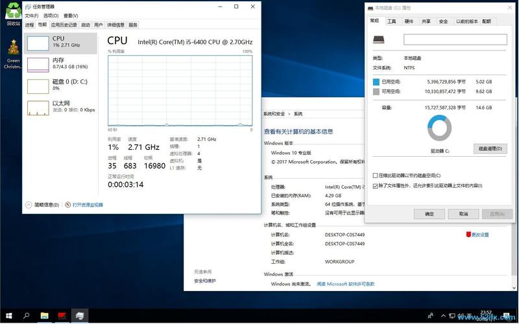This screenshot has height=324, width=519.
Task: Switch to the 启动 tab
Action: (86, 25)
